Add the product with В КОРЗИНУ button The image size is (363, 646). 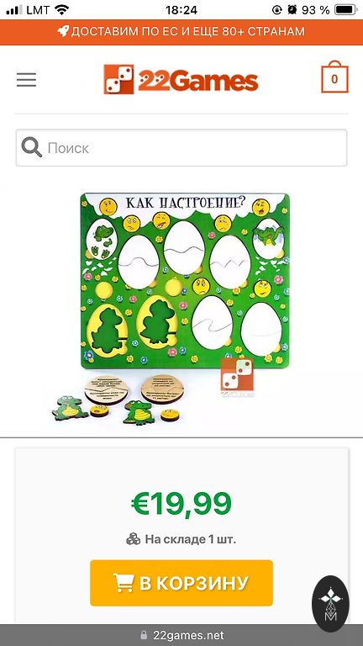point(181,583)
